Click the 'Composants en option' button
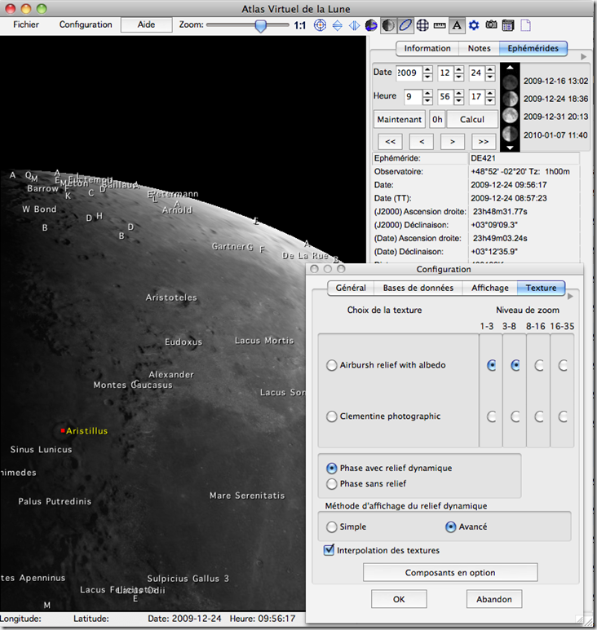Image resolution: width=597 pixels, height=630 pixels. [x=450, y=573]
